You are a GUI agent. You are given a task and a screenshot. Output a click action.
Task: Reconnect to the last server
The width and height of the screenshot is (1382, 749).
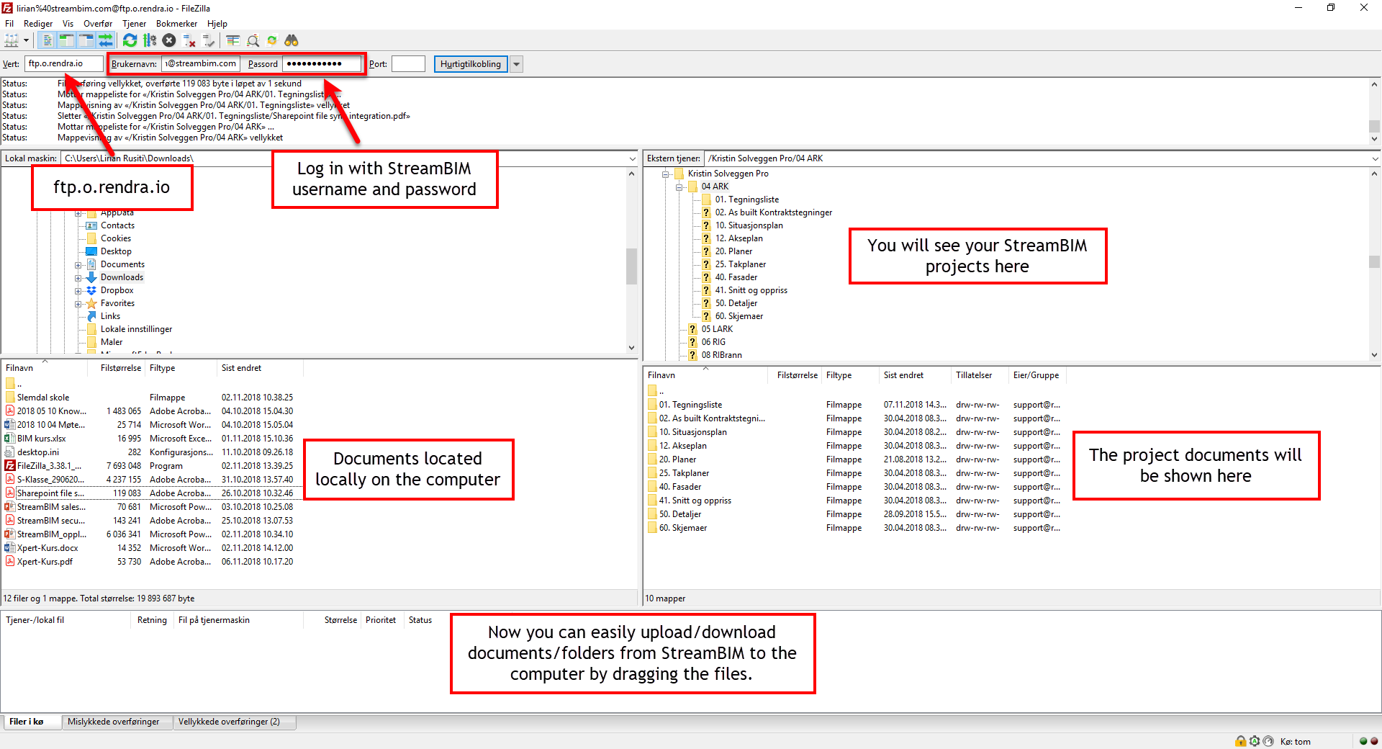tap(208, 40)
